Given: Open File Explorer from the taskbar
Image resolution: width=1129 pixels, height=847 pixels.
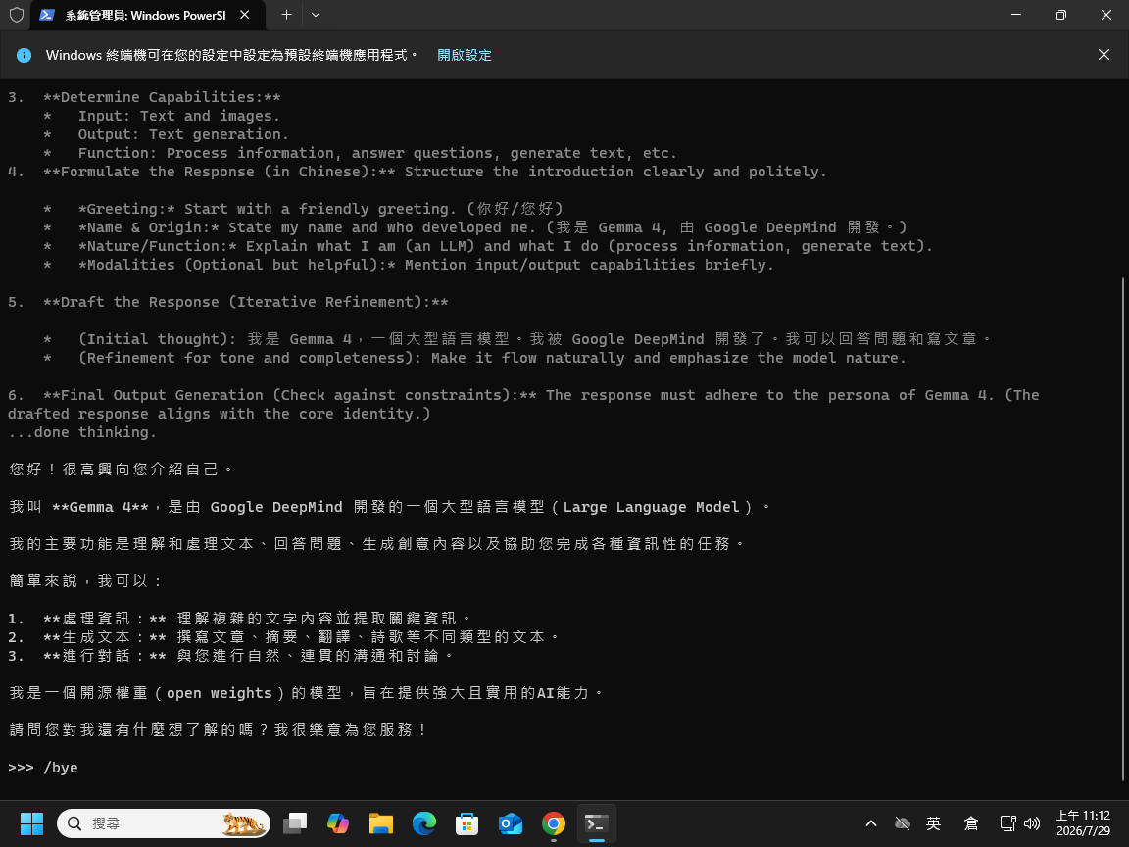Looking at the screenshot, I should pyautogui.click(x=381, y=823).
